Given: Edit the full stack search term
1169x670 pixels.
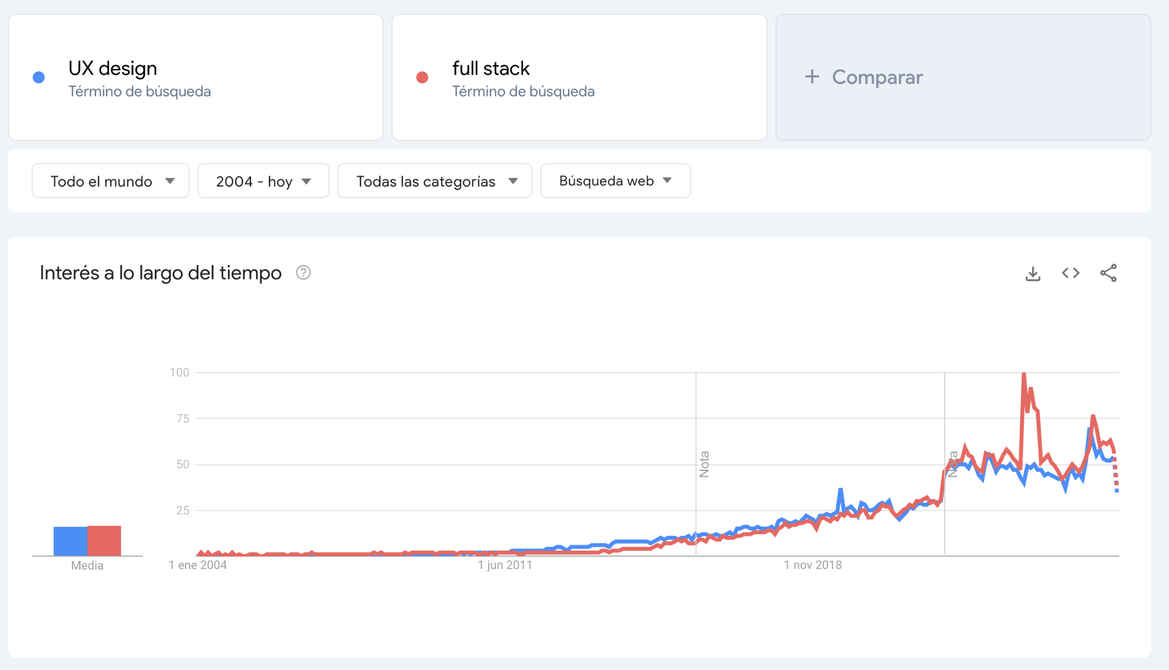Looking at the screenshot, I should tap(491, 68).
